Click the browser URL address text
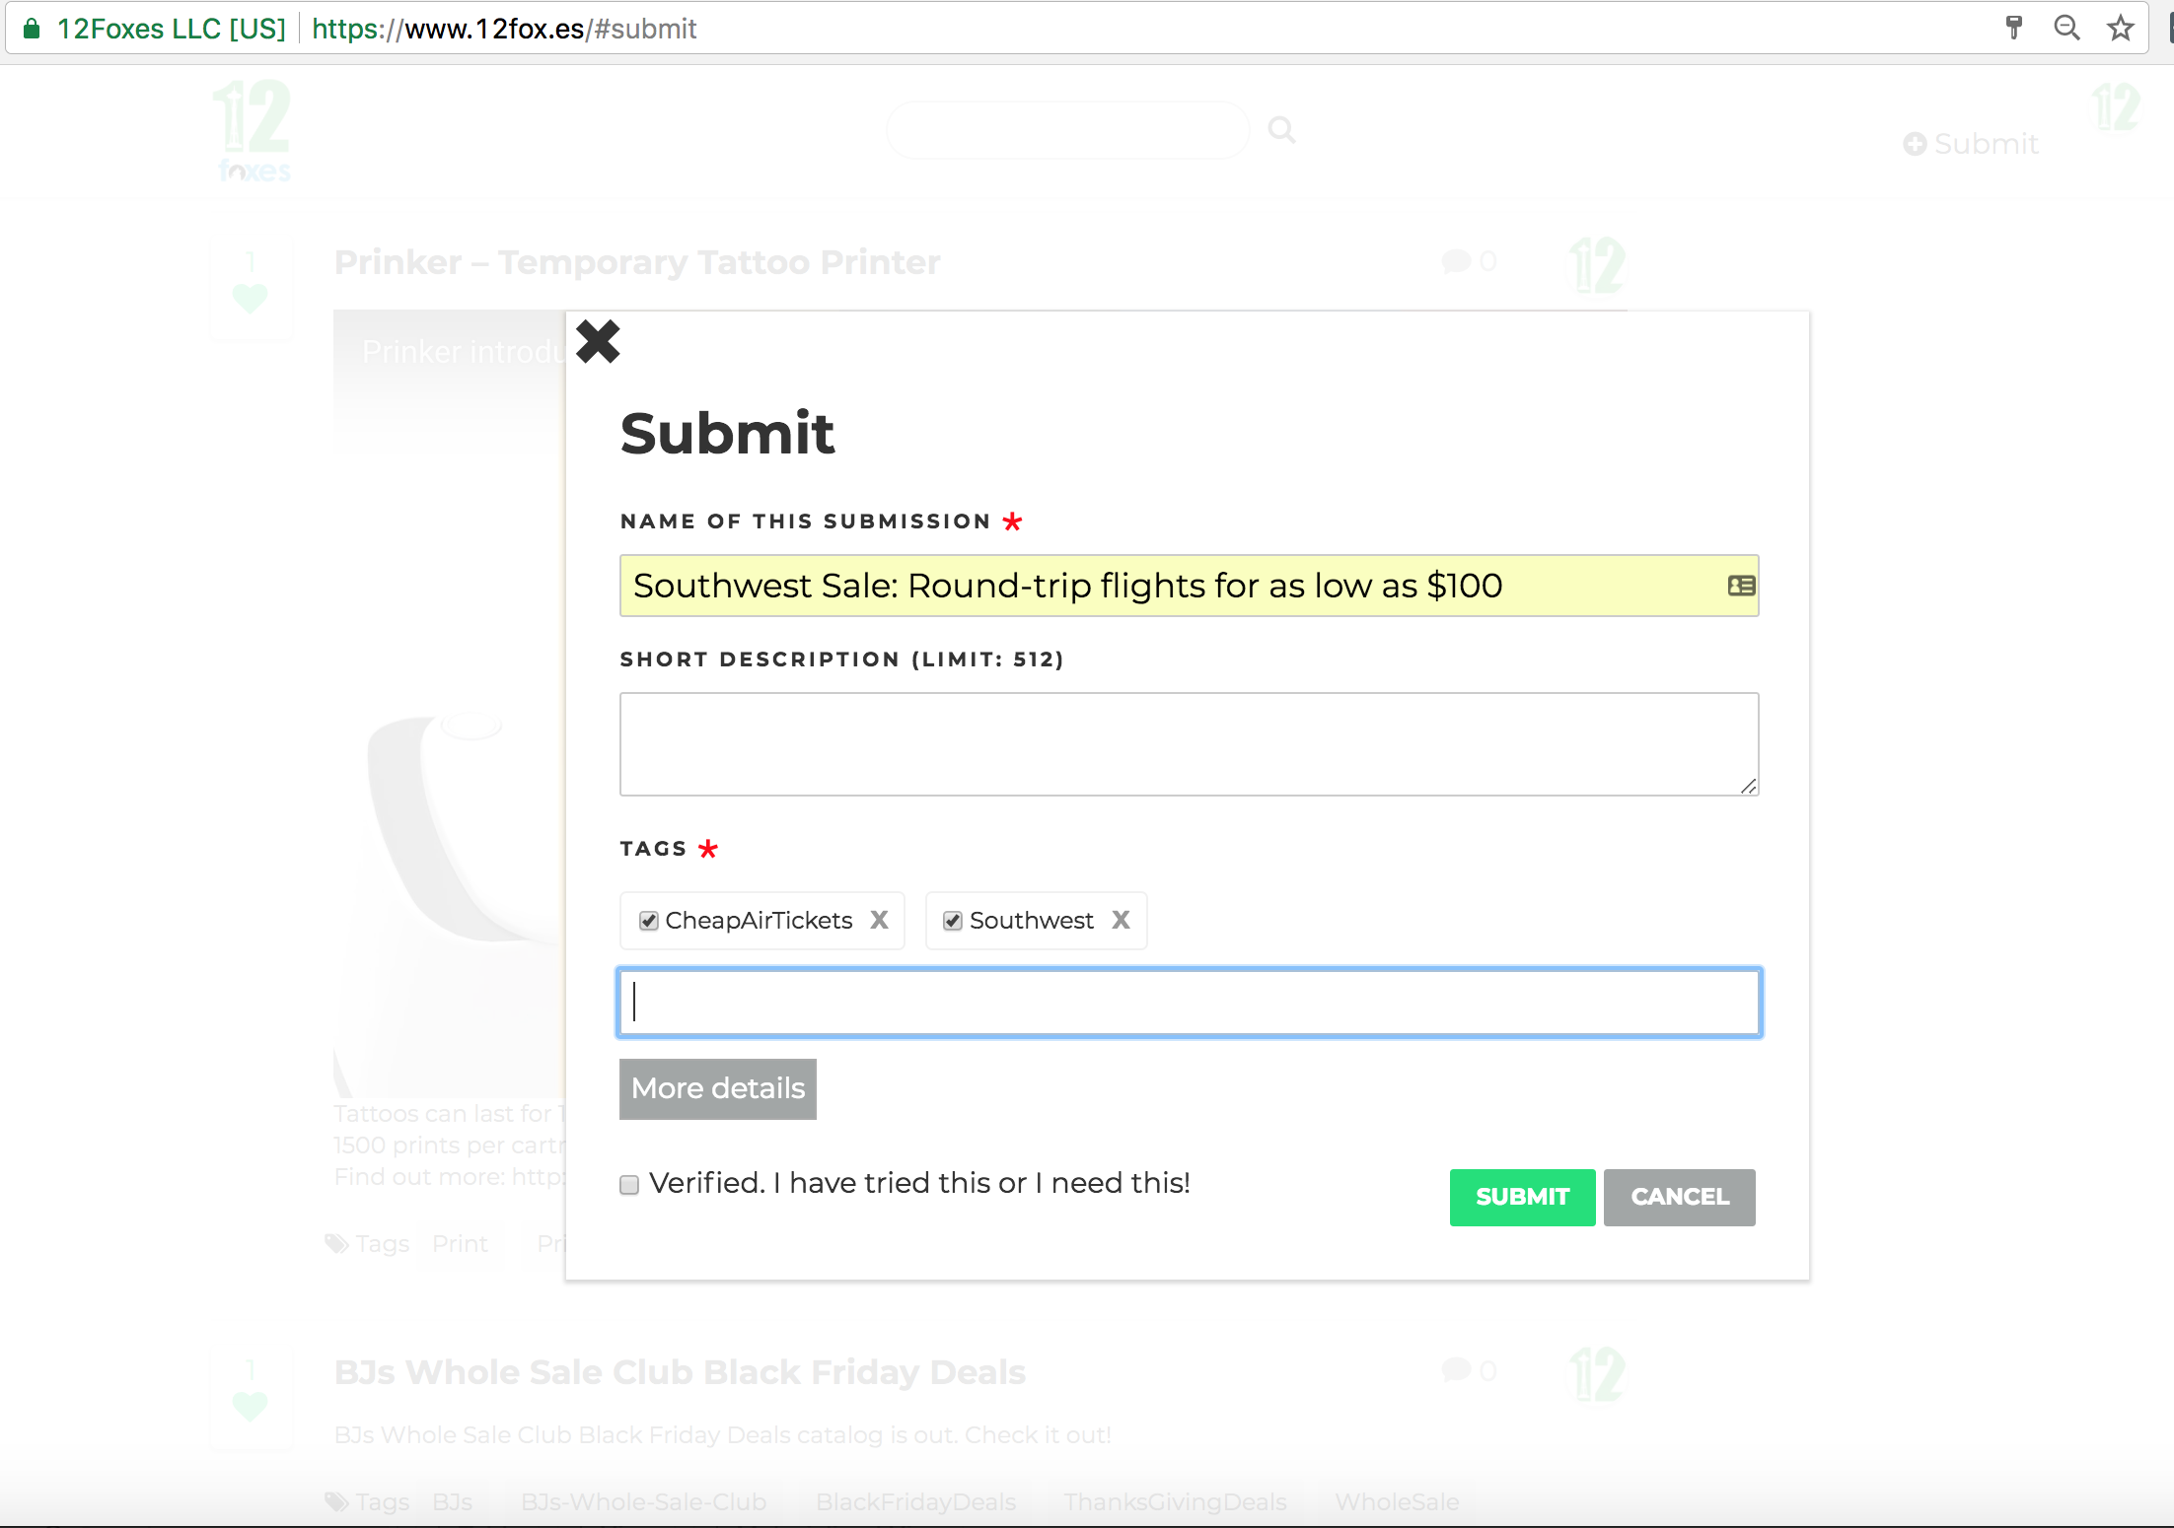 tap(504, 29)
